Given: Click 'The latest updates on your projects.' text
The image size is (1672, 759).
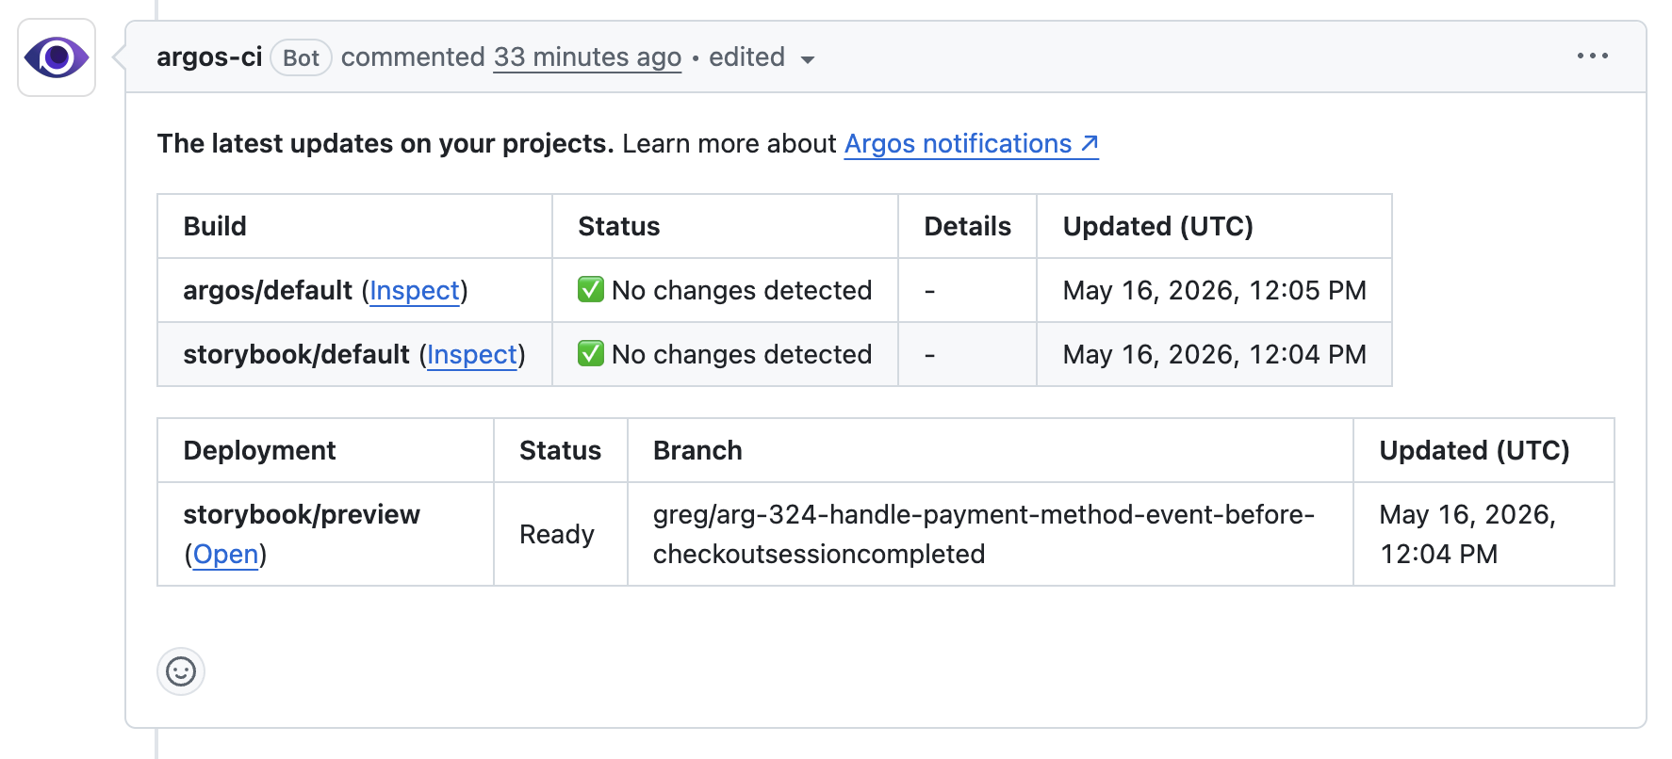Looking at the screenshot, I should coord(385,144).
